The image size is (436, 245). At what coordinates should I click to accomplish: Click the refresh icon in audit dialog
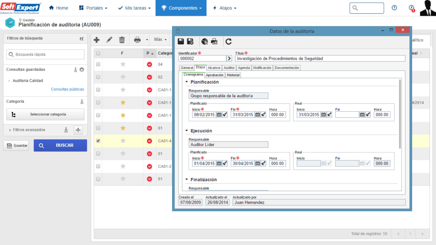pos(229,41)
